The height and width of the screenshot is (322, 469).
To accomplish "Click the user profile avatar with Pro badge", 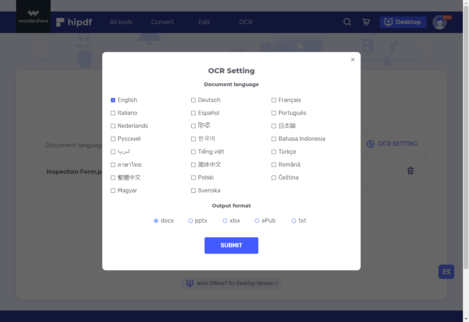I will point(440,22).
